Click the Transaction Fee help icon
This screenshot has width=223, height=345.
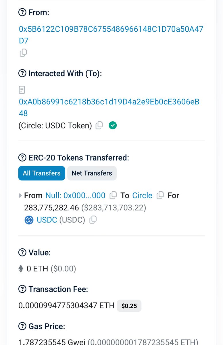click(x=22, y=289)
